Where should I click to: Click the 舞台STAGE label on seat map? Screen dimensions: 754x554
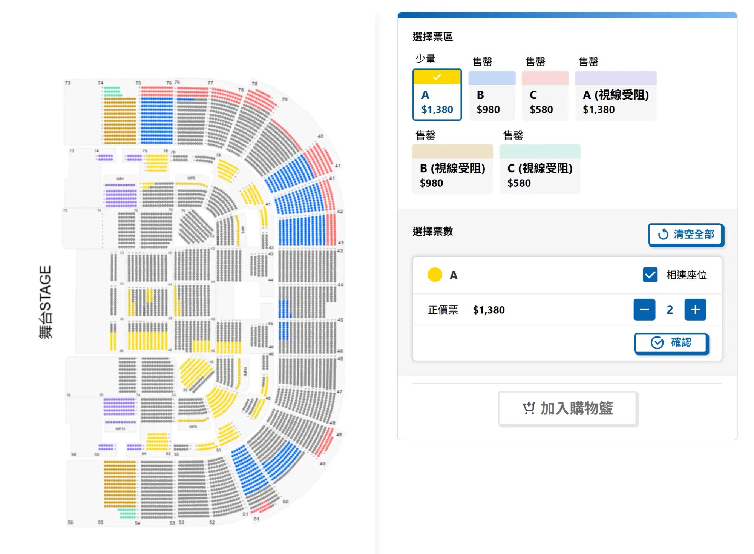click(45, 302)
